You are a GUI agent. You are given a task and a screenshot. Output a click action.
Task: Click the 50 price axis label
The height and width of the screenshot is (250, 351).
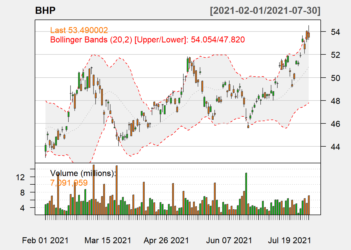click(x=335, y=78)
